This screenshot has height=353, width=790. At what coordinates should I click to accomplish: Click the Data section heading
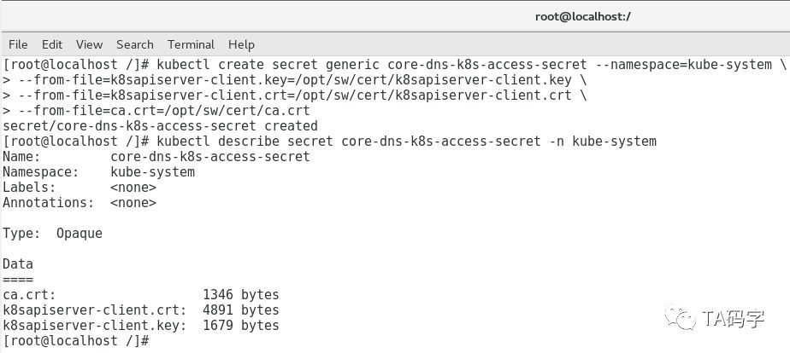click(18, 264)
